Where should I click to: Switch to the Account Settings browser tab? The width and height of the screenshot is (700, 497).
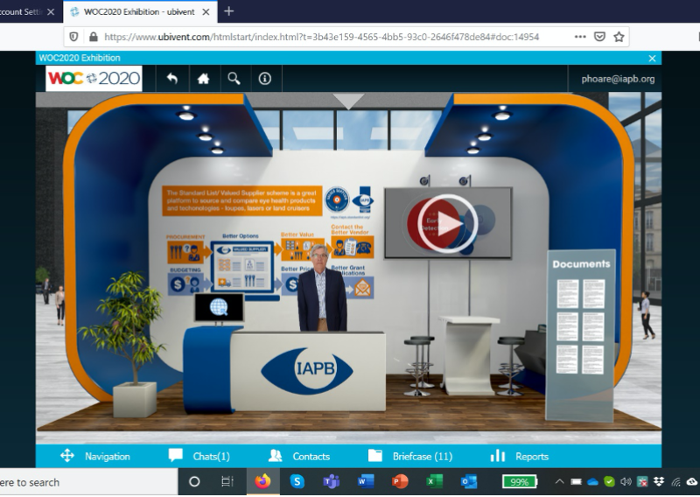pos(20,12)
